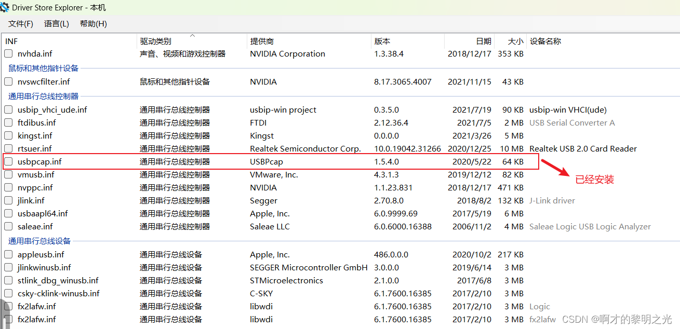This screenshot has width=680, height=329.
Task: Collapse the 鼠标和其他指针设备 group header
Action: tap(43, 68)
